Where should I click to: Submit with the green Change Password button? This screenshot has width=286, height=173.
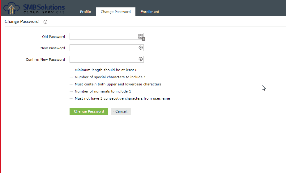89,111
